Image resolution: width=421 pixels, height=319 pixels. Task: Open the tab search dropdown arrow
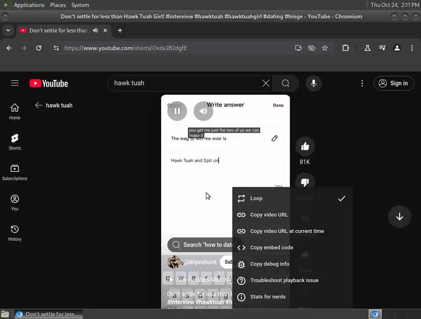point(8,30)
